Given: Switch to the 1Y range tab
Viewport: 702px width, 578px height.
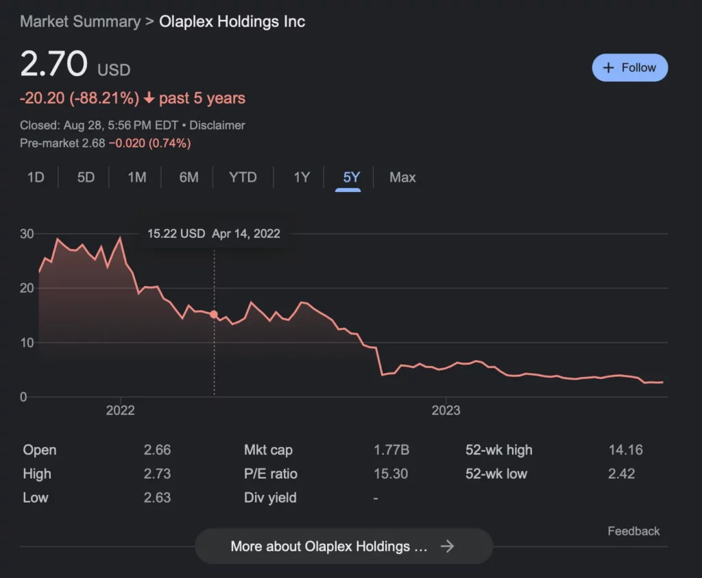Looking at the screenshot, I should point(302,178).
